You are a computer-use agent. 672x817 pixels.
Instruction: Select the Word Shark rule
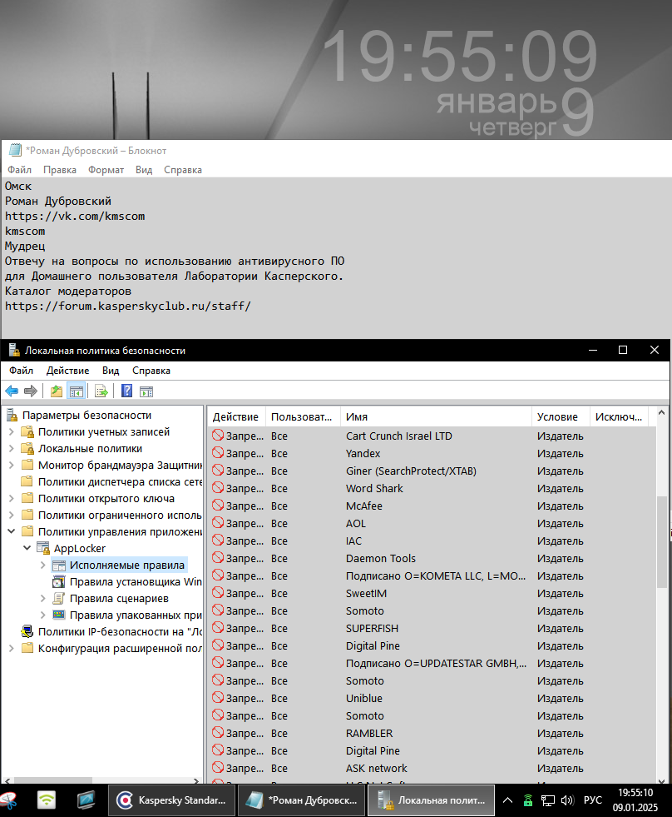pyautogui.click(x=432, y=488)
